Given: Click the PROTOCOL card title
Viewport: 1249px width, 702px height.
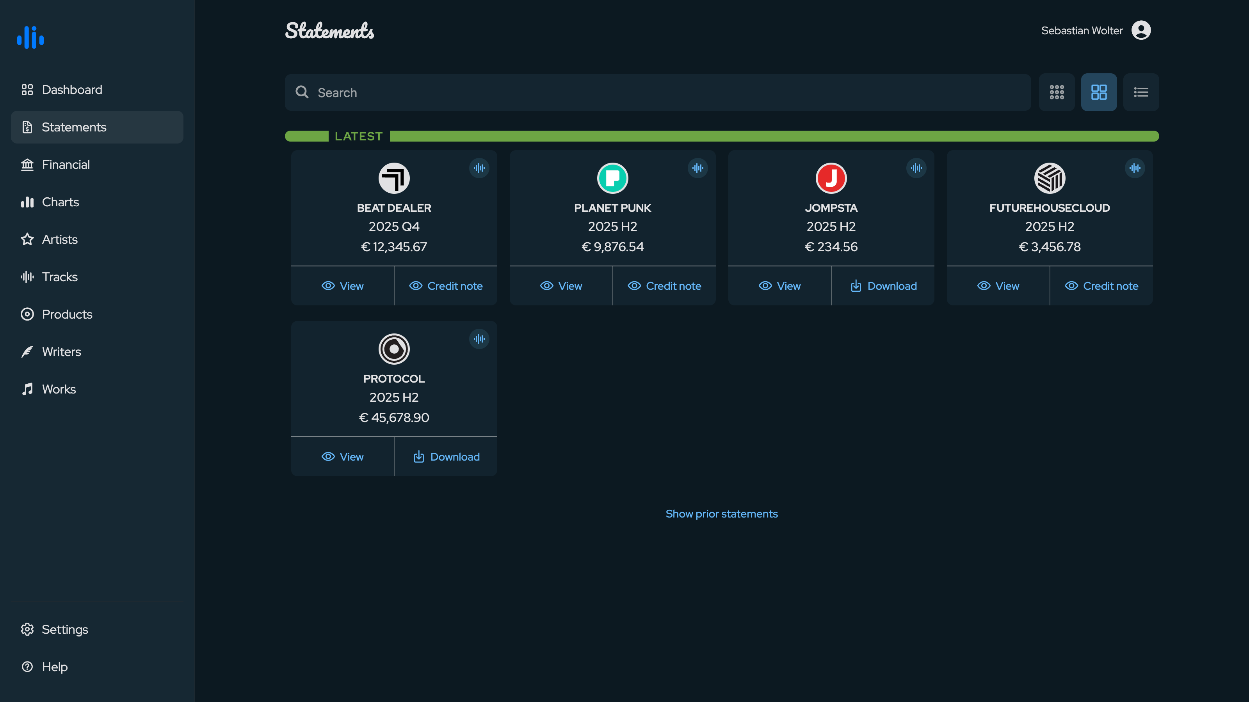Looking at the screenshot, I should [394, 379].
